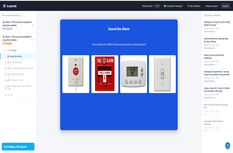The height and width of the screenshot is (153, 233).
Task: Click the lock icon beside Fire Response
Action: coord(6,62)
